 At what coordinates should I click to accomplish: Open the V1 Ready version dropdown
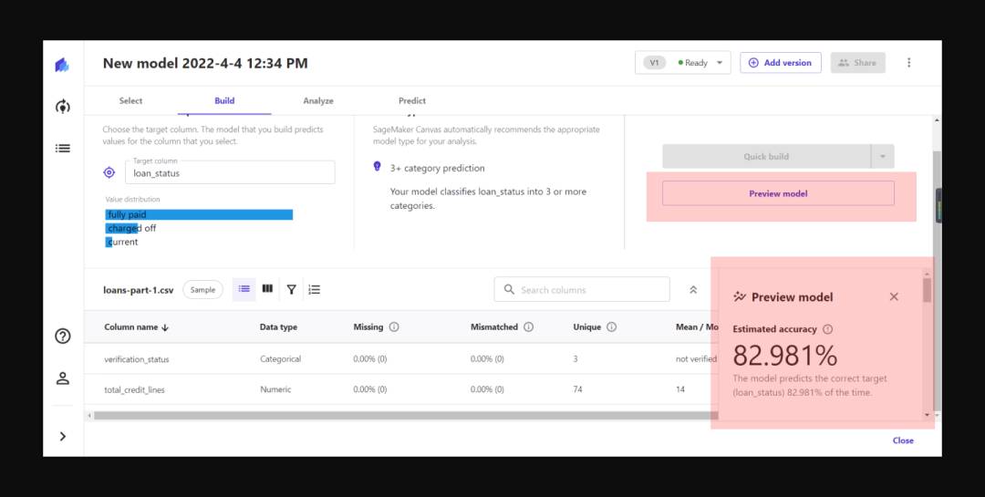[683, 63]
